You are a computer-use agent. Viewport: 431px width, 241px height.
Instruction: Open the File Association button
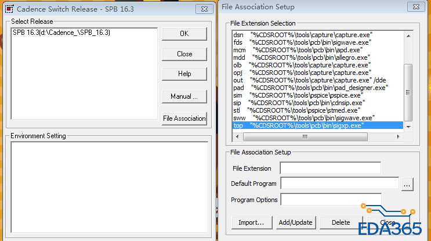(x=184, y=118)
